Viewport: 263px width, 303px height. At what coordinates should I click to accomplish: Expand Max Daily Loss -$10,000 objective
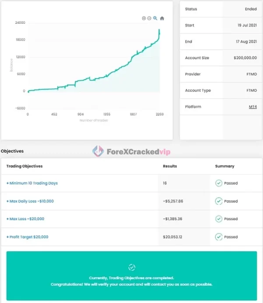point(30,201)
